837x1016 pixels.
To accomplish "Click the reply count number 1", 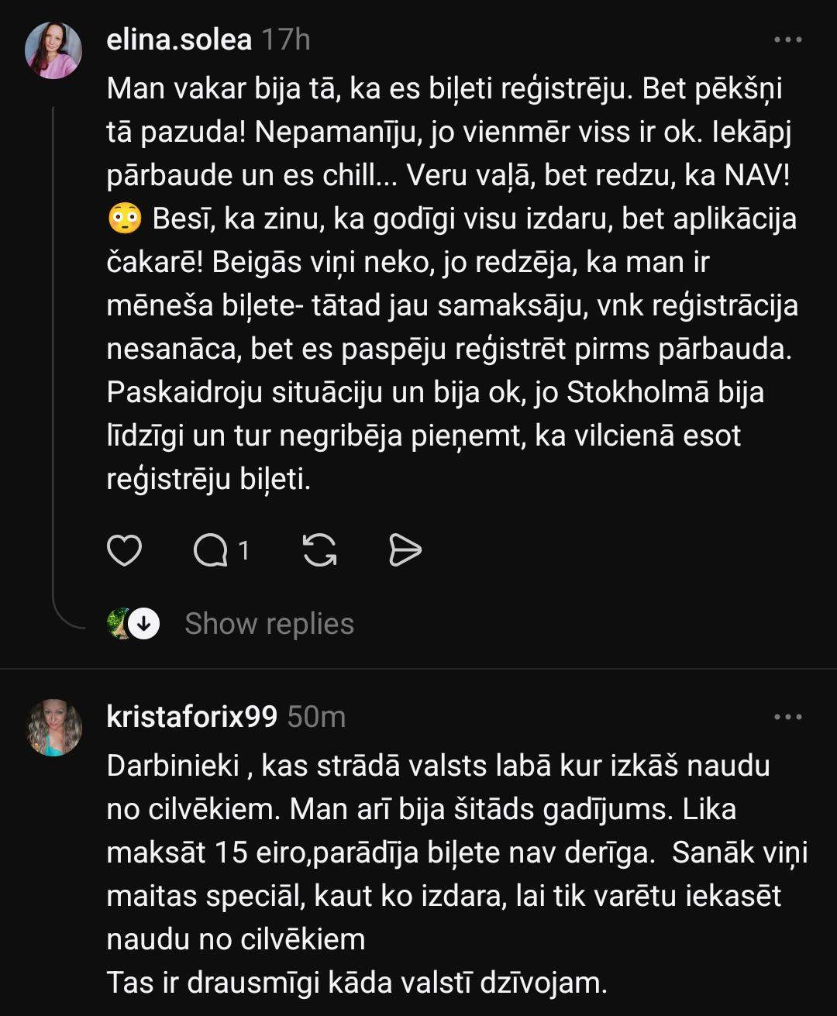I will 244,551.
